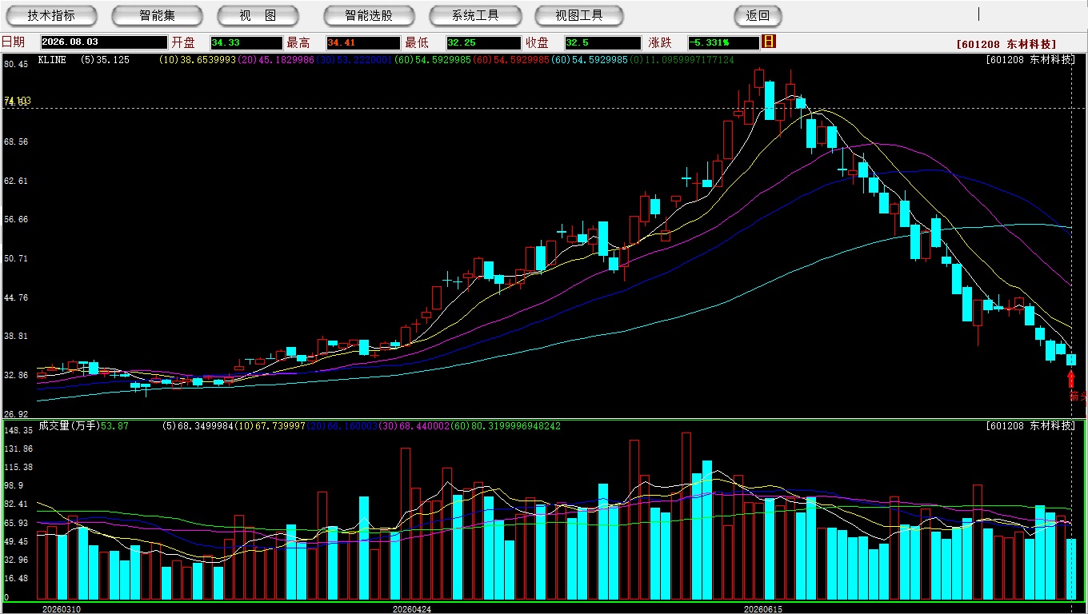Click the 视图工具 button

[579, 15]
